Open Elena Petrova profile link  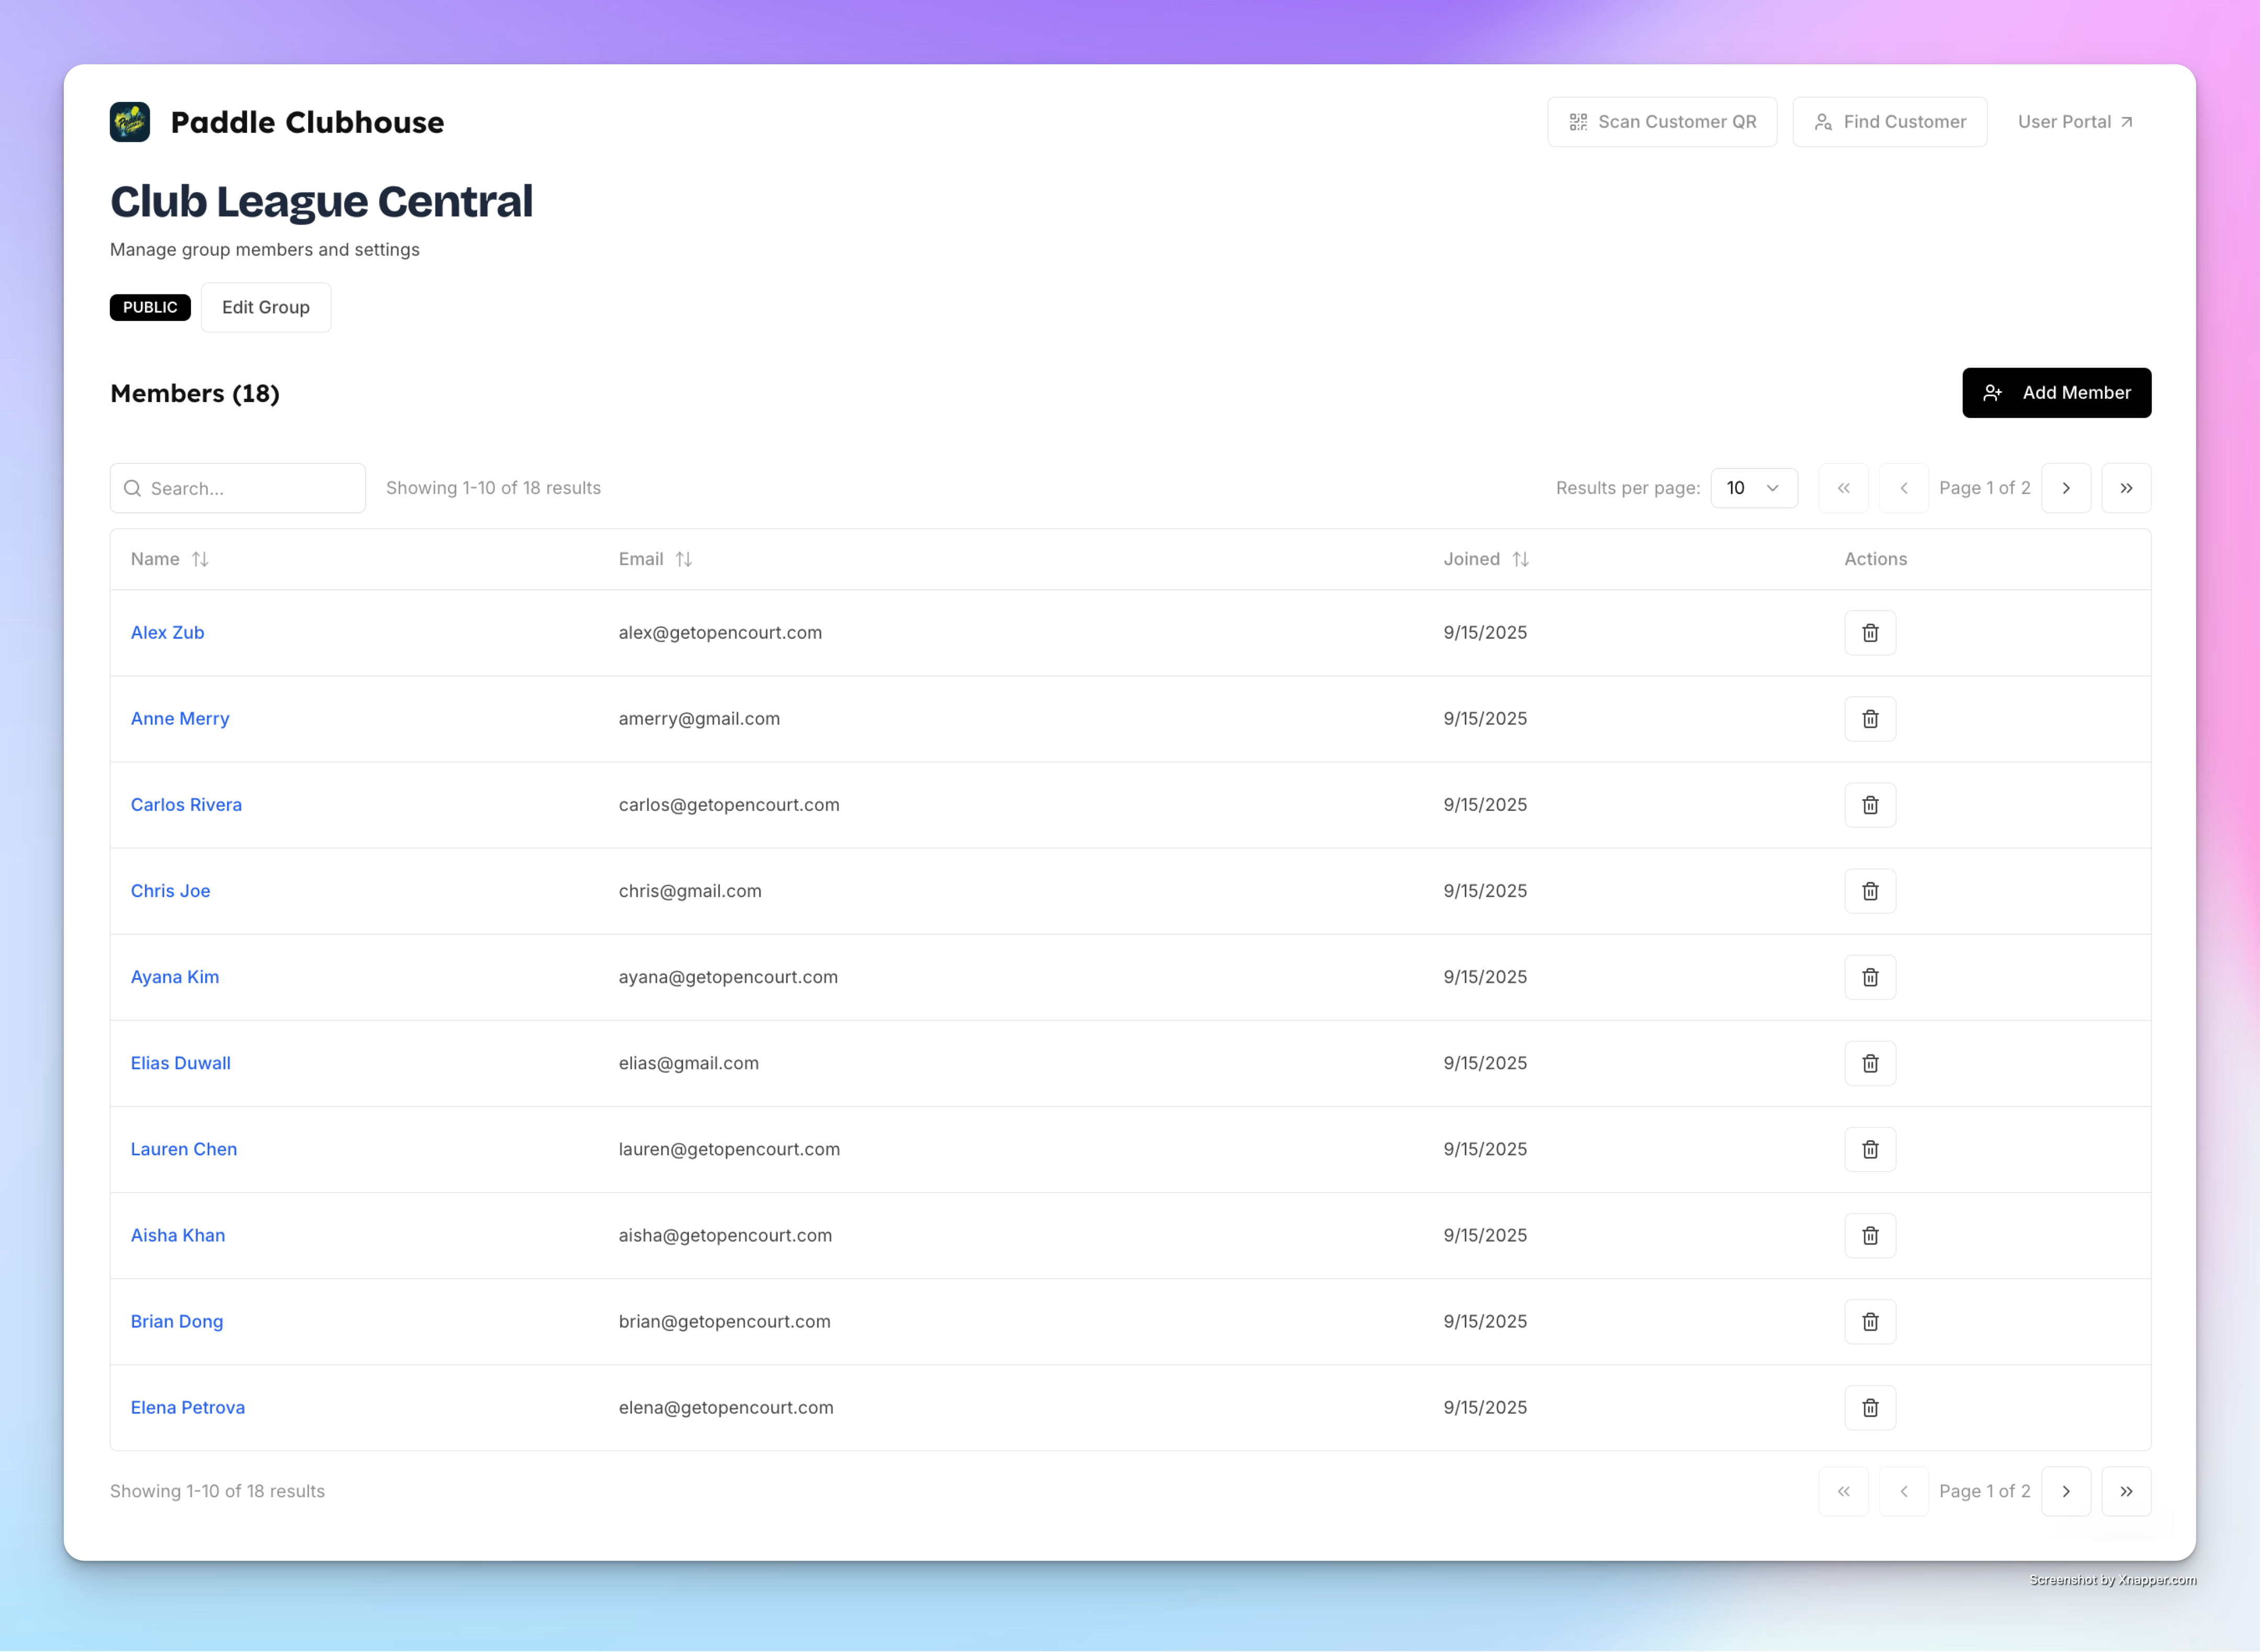coord(188,1407)
